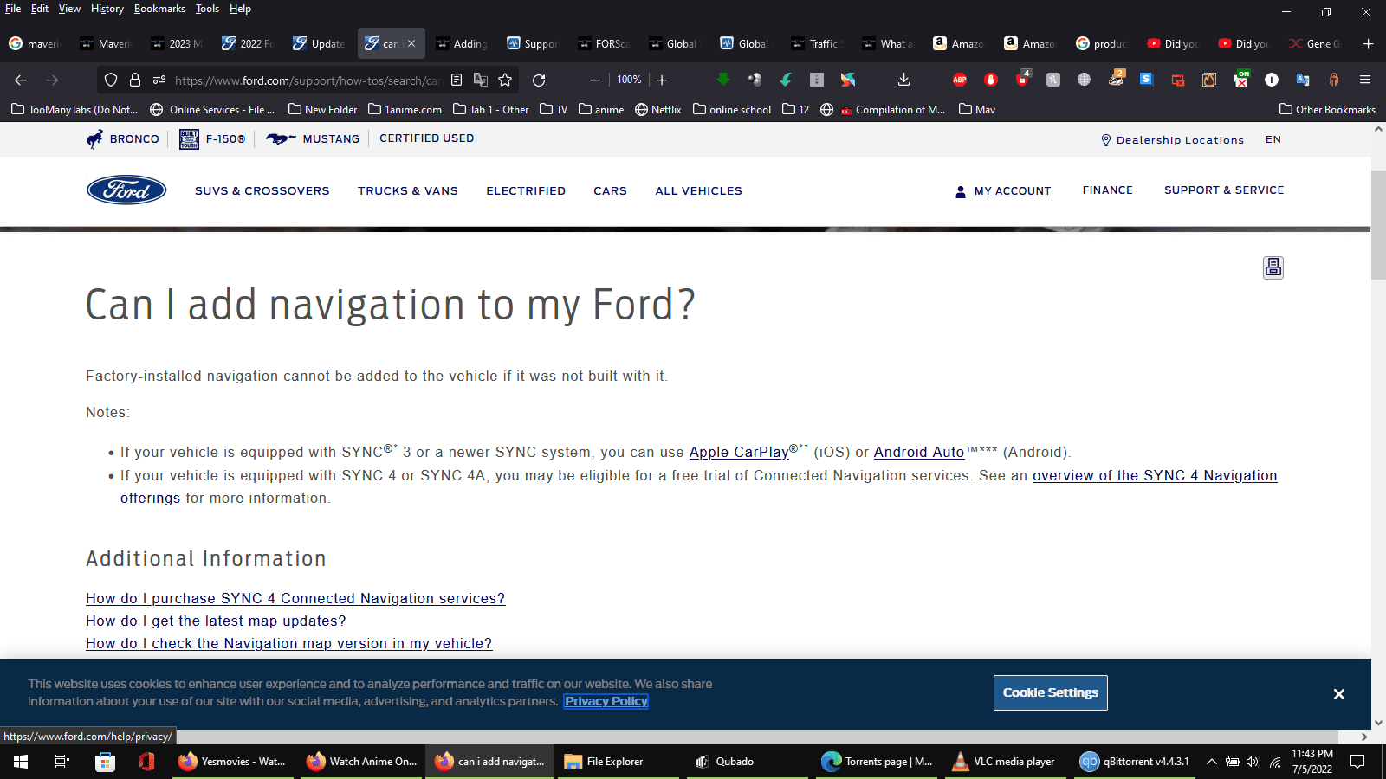Open 'How do I check the Navigation map version' link
This screenshot has height=779, width=1386.
pos(288,644)
